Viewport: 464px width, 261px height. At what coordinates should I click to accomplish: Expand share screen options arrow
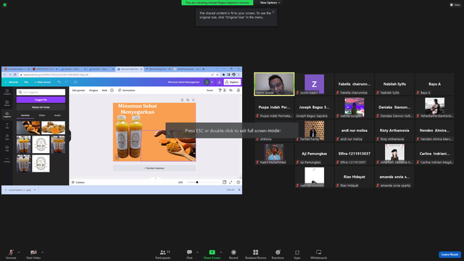(221, 252)
